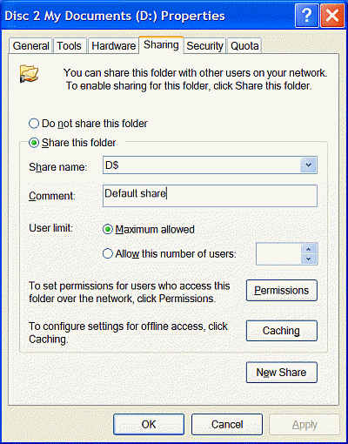Switch to the General tab
Image resolution: width=348 pixels, height=444 pixels.
point(30,46)
